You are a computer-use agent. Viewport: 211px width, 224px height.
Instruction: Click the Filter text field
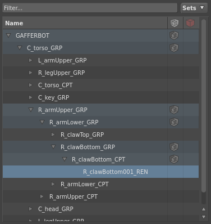90,8
